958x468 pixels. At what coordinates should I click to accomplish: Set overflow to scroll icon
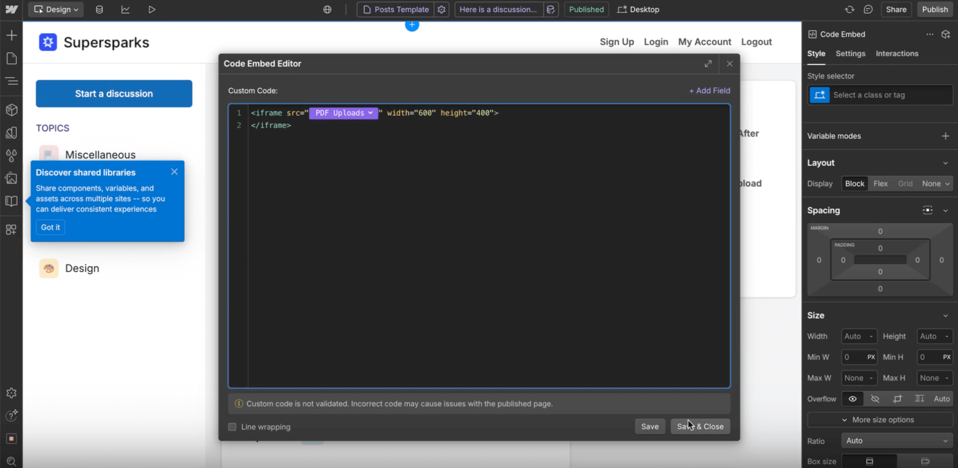pos(919,399)
